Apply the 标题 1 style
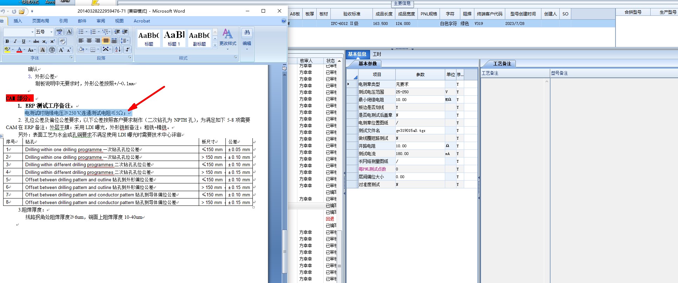Viewport: 678px width, 283px height. pos(174,38)
